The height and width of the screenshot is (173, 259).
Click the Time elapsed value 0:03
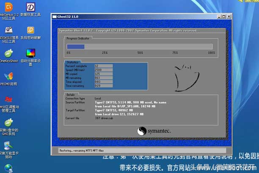[104, 82]
